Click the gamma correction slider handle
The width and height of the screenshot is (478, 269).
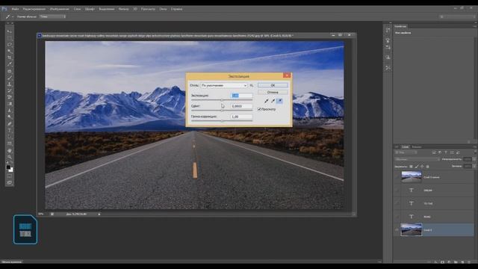[222, 121]
